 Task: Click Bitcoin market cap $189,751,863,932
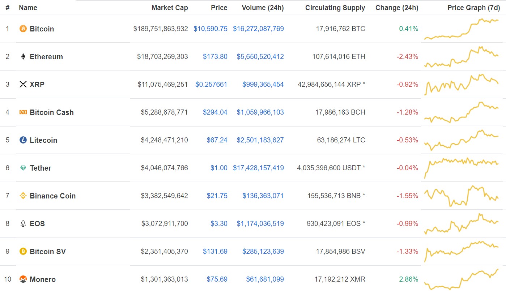pos(161,29)
